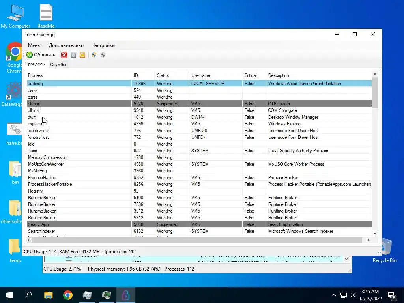Click the purple padlock taskbar app icon
The height and width of the screenshot is (303, 404).
click(x=126, y=295)
